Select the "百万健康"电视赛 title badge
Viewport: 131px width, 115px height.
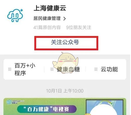click(x=47, y=109)
